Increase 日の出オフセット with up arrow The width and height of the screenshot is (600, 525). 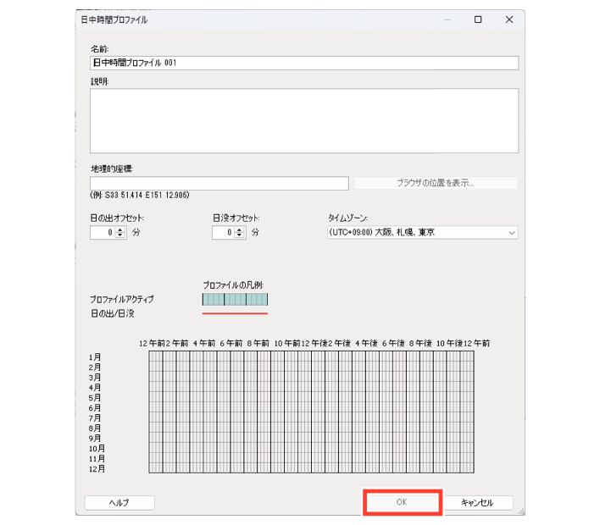point(119,229)
